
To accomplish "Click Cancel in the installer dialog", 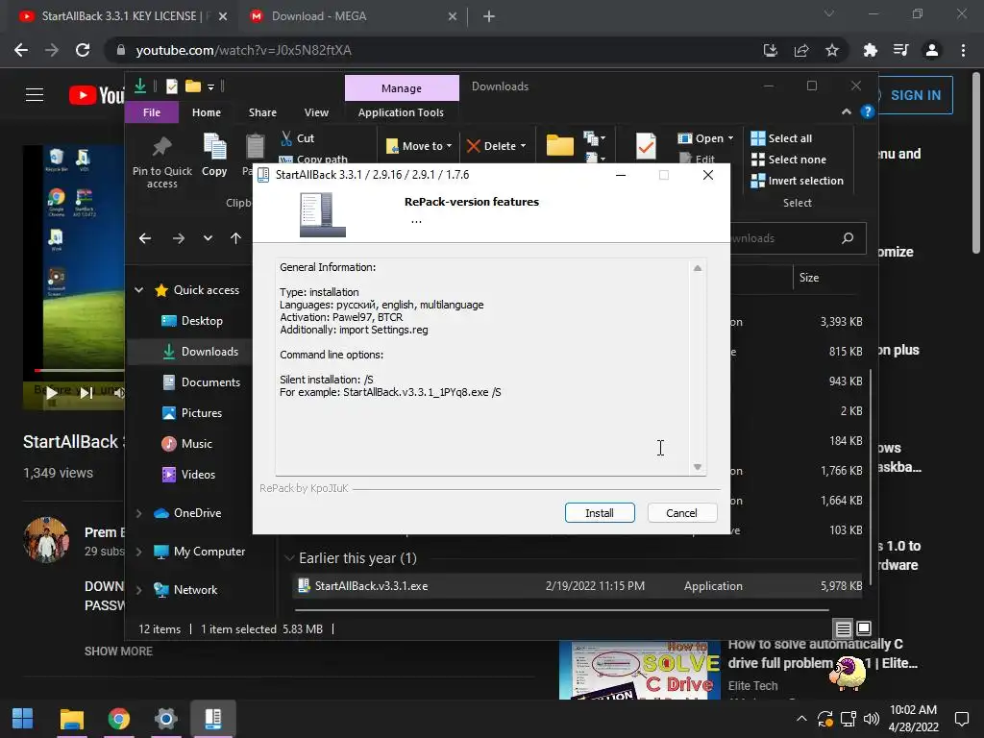I will tap(681, 513).
